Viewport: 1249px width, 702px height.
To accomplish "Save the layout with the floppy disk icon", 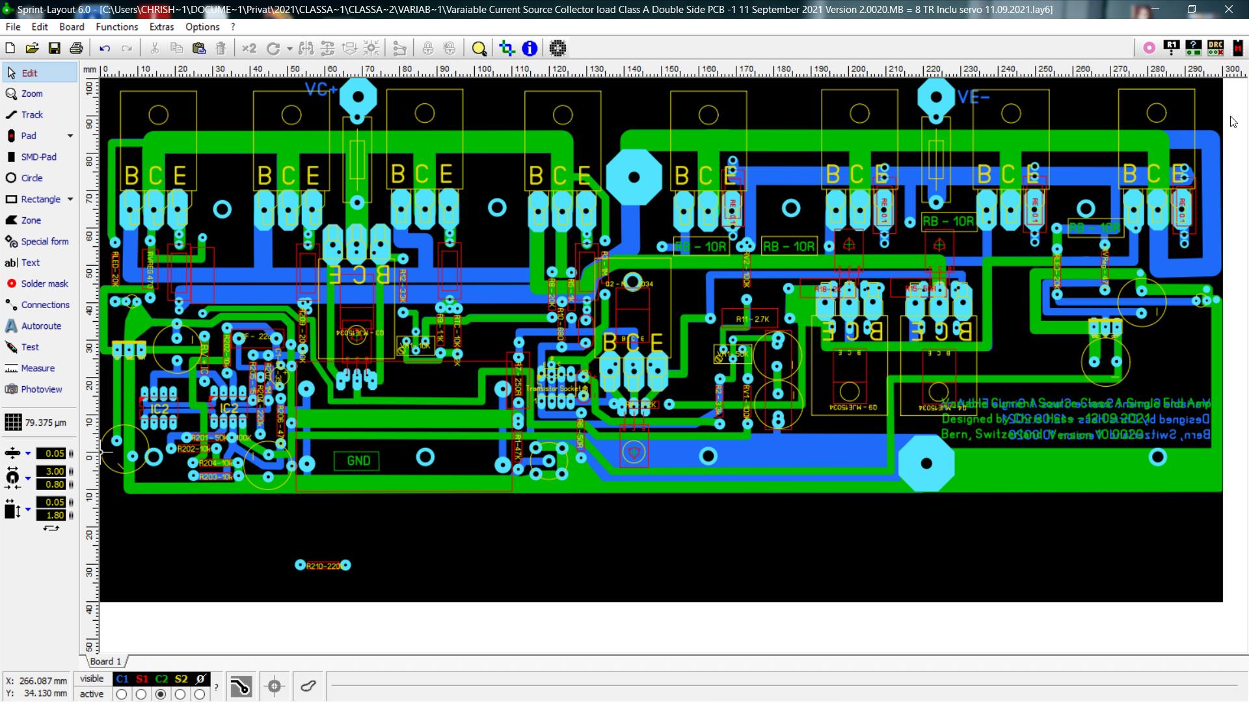I will click(54, 48).
